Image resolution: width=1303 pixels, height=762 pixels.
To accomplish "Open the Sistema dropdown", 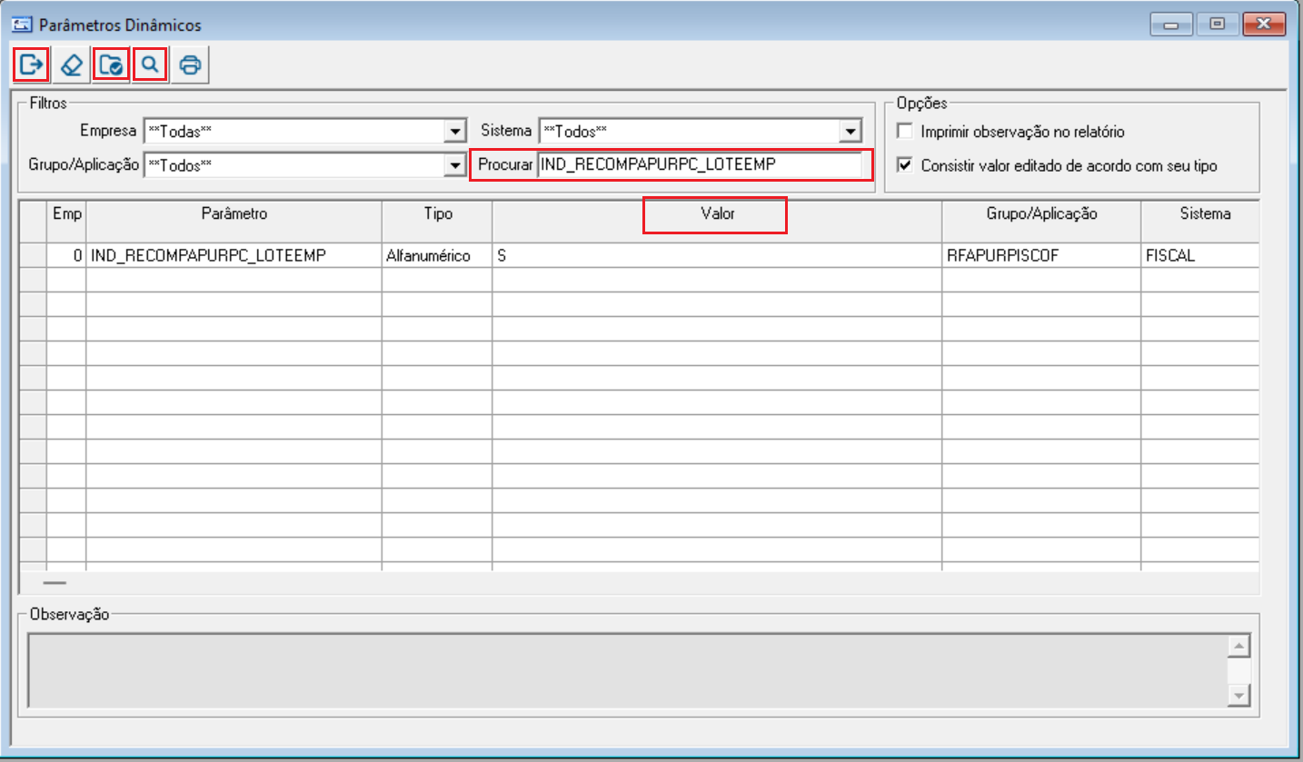I will tap(850, 132).
